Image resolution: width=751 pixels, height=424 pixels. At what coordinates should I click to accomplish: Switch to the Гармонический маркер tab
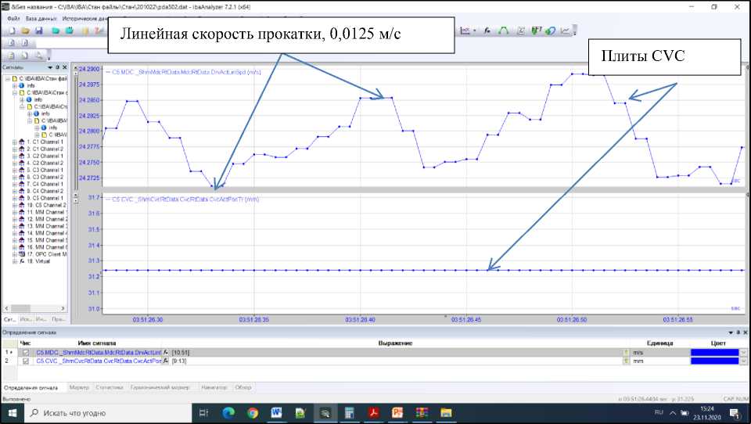(160, 387)
